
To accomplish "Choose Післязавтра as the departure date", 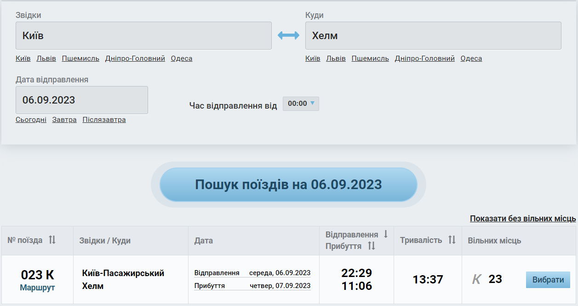I will (x=104, y=120).
